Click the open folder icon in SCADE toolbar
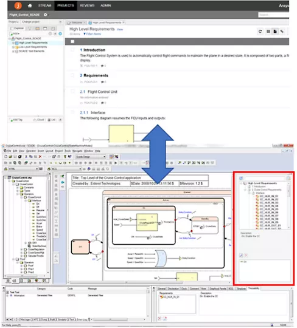The width and height of the screenshot is (297, 328). (x=10, y=157)
